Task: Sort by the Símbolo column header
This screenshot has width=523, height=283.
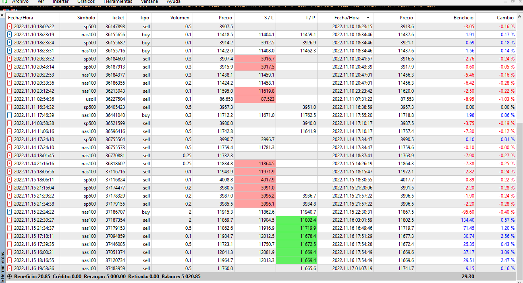Action: pos(79,18)
